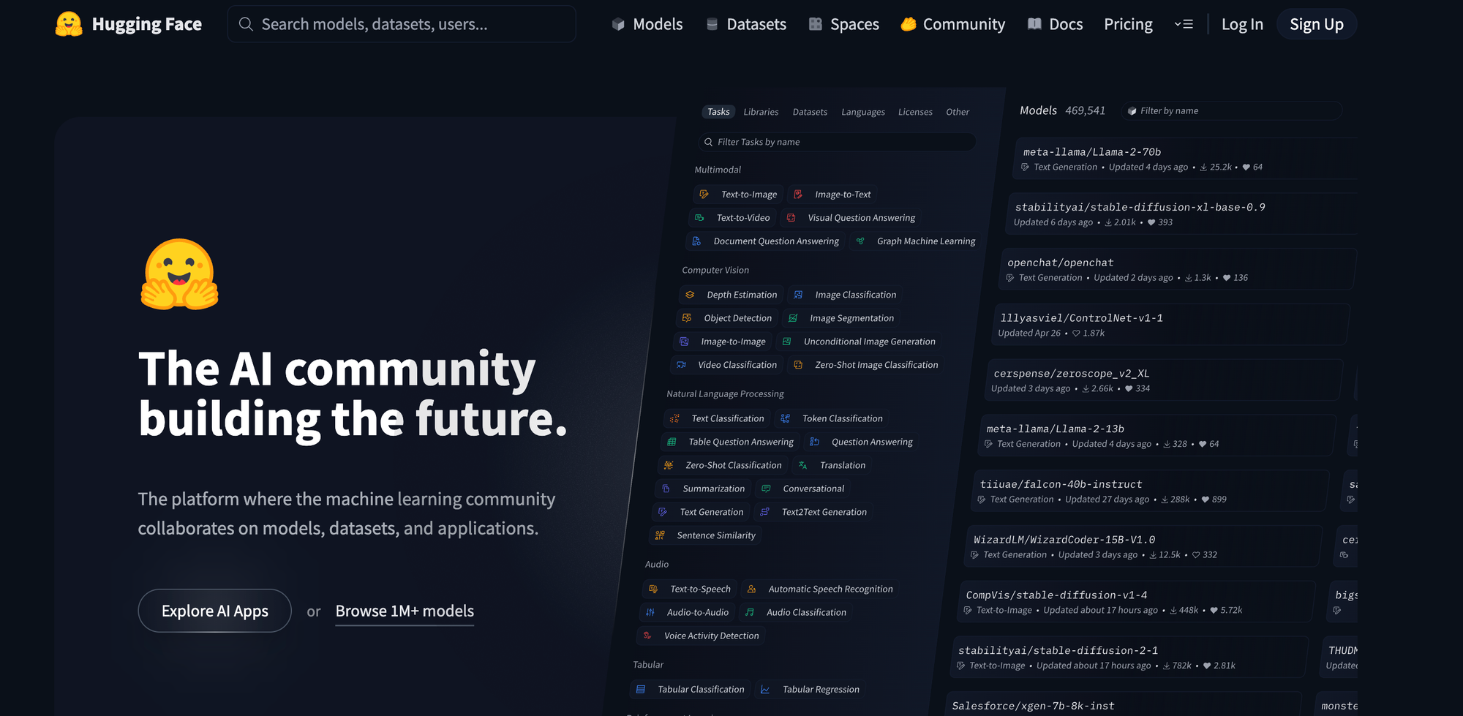Focus the search models, datasets, users field
1463x716 pixels.
(x=402, y=24)
